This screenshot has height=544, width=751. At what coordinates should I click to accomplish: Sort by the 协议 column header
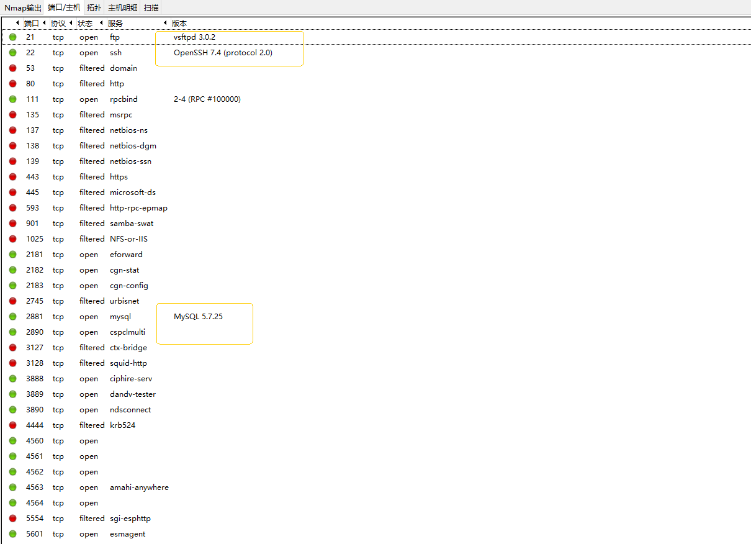coord(58,23)
